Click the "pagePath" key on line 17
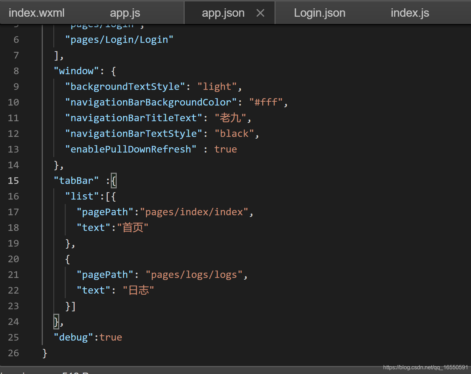 click(x=105, y=212)
